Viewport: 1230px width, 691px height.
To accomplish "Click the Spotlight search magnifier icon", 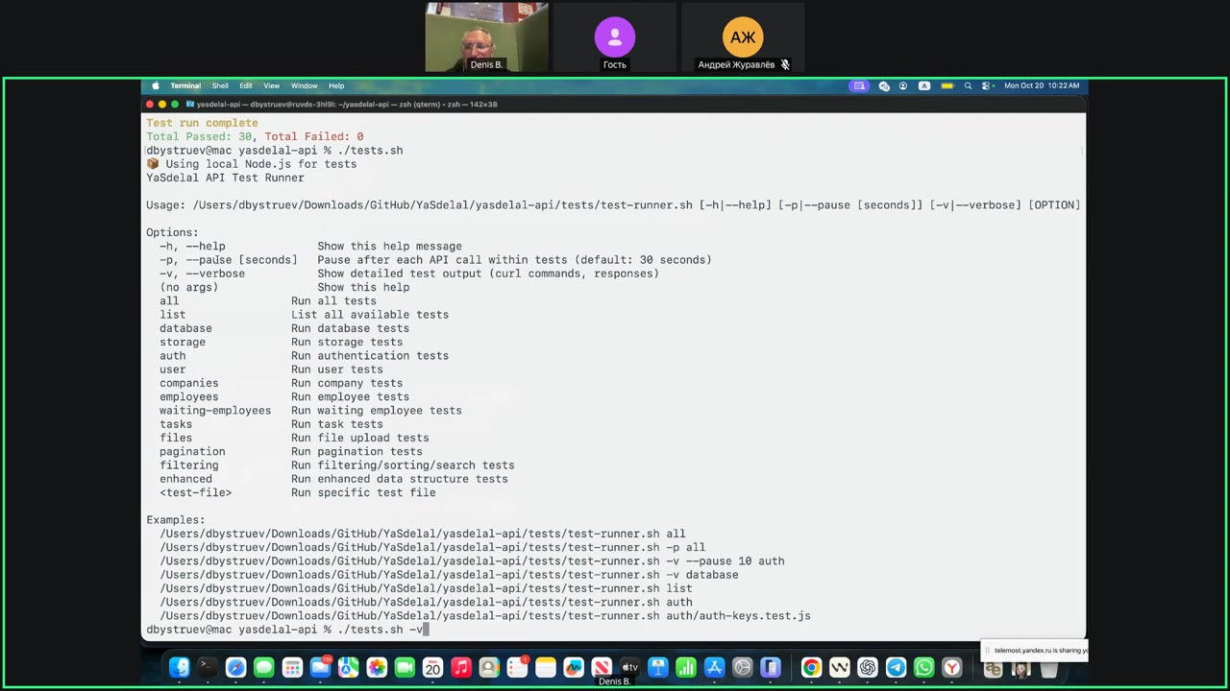I will [x=968, y=85].
